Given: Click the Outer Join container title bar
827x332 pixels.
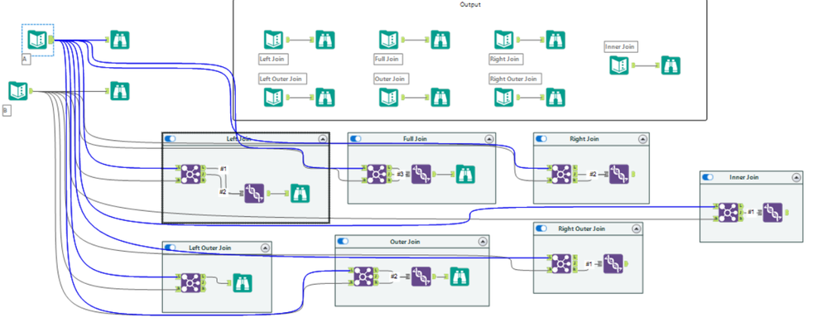Looking at the screenshot, I should pyautogui.click(x=412, y=241).
